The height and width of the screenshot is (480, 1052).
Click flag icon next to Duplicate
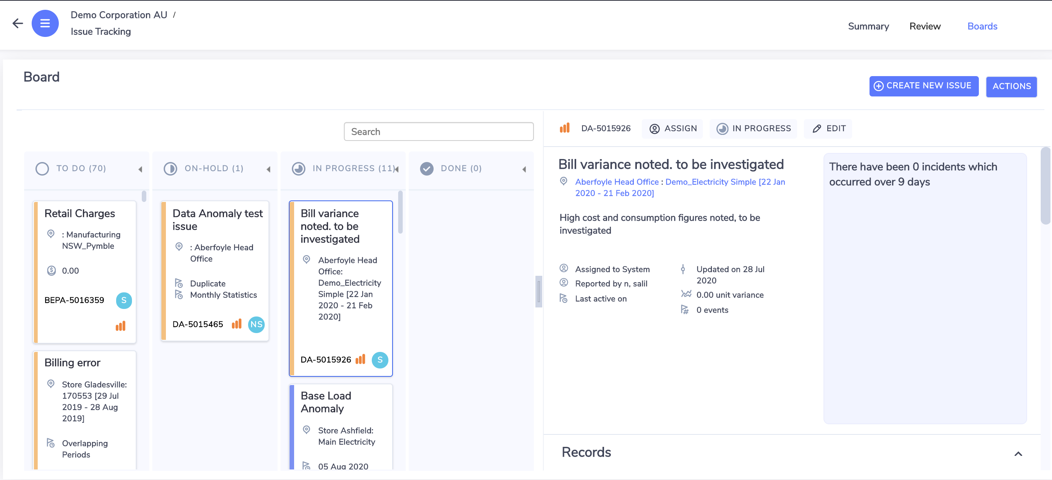179,283
